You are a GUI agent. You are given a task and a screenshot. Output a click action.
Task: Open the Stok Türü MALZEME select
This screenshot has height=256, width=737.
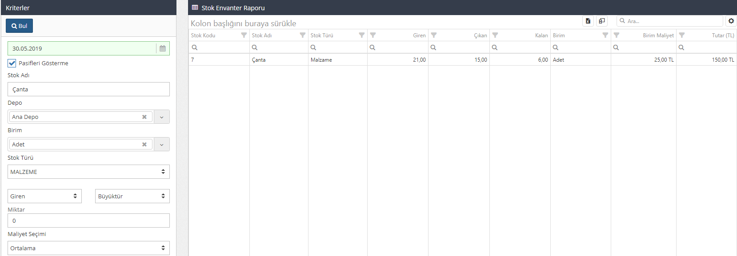[88, 172]
